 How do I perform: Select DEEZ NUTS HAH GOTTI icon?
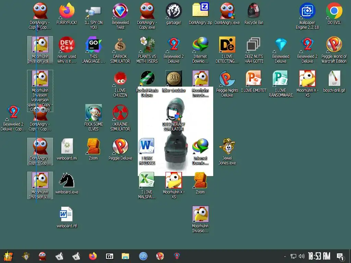pos(254,50)
